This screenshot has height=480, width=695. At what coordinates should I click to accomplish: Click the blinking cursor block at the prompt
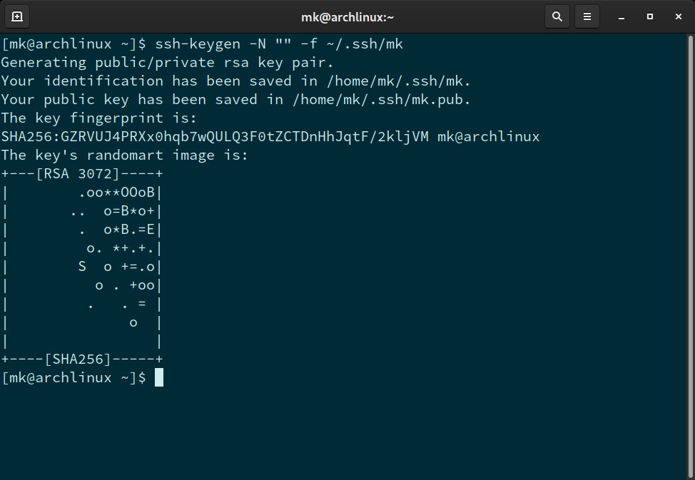click(159, 377)
